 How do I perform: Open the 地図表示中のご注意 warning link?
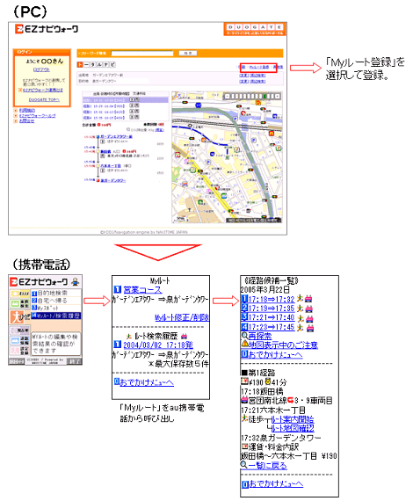[283, 345]
